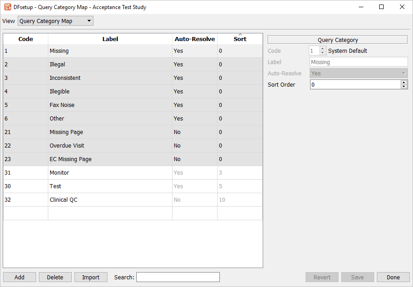The height and width of the screenshot is (287, 413).
Task: Click the DFsetup app icon in title bar
Action: (x=7, y=7)
